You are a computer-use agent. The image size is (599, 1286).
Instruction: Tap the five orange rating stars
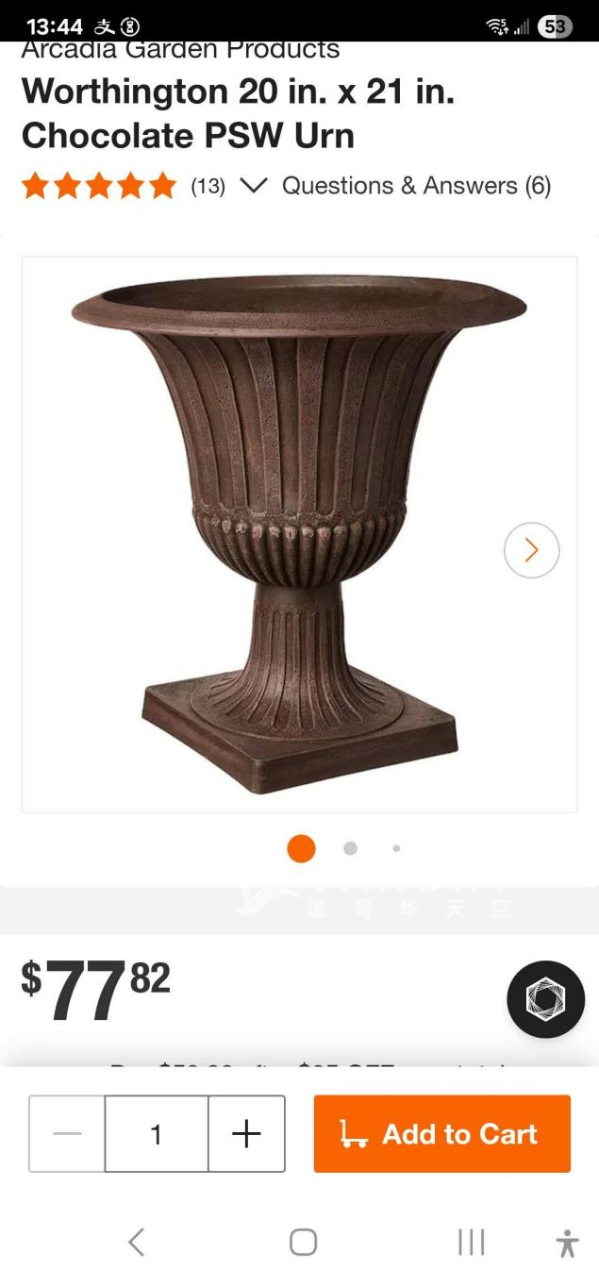pos(99,185)
